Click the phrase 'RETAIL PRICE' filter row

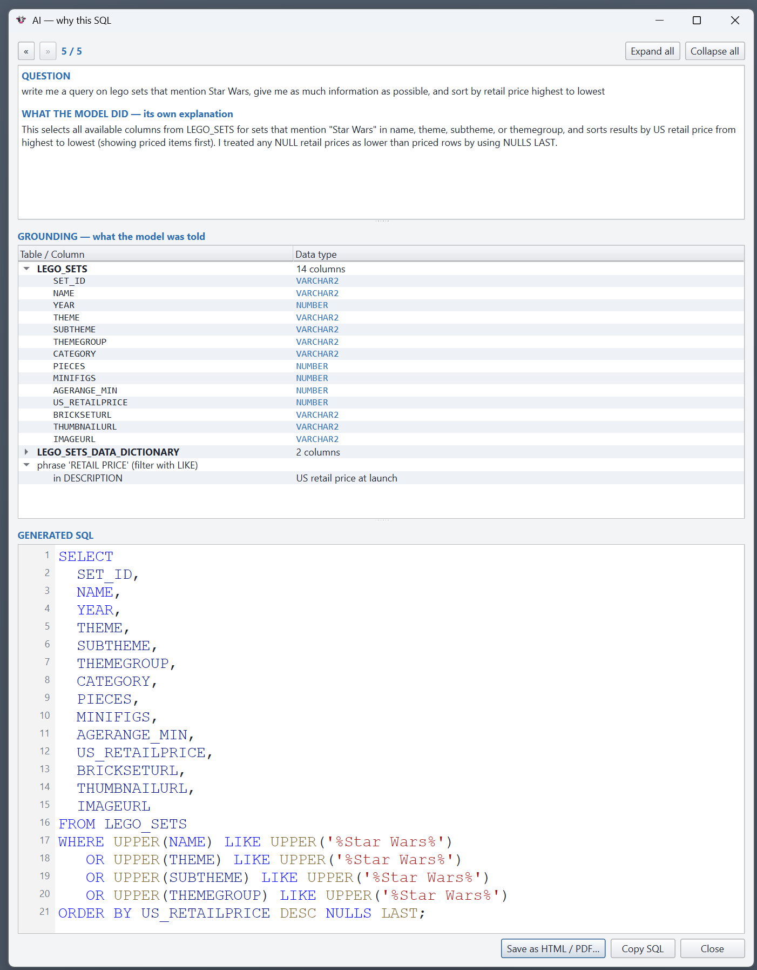[x=381, y=465]
